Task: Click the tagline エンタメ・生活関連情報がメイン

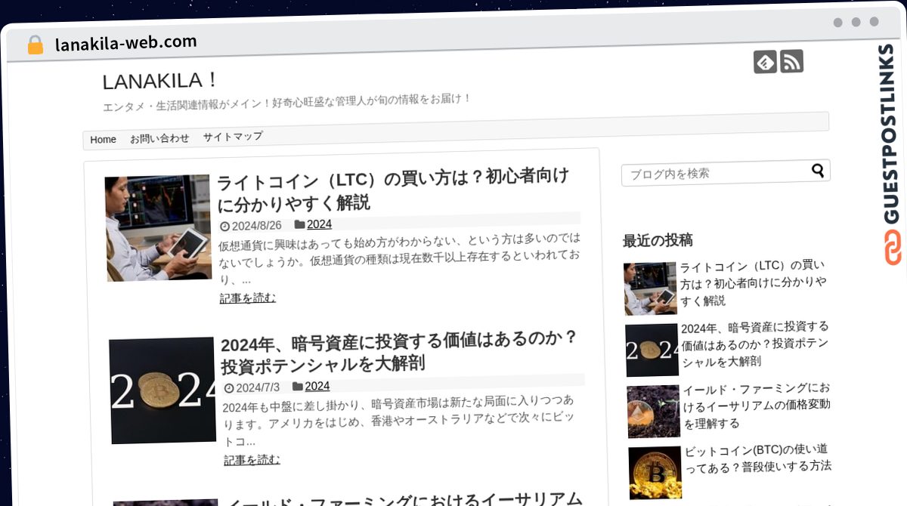Action: pos(286,103)
